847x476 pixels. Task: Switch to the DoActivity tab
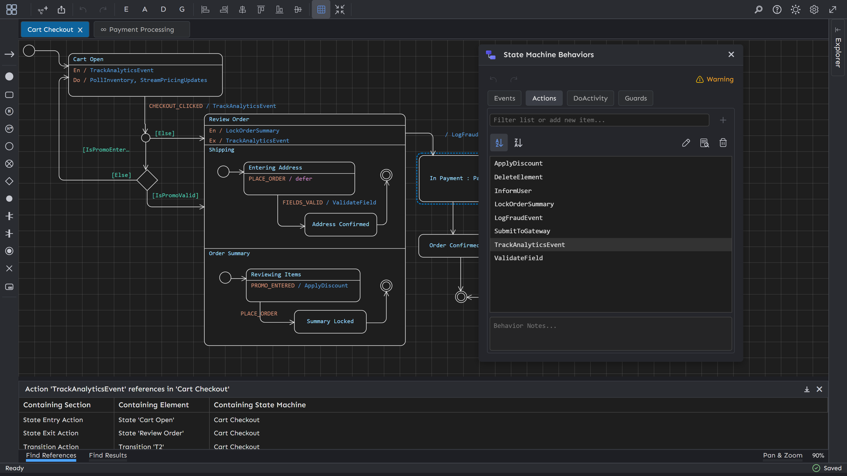tap(590, 98)
